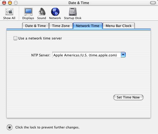Click the Startup Disk label in toolbar

[73, 18]
